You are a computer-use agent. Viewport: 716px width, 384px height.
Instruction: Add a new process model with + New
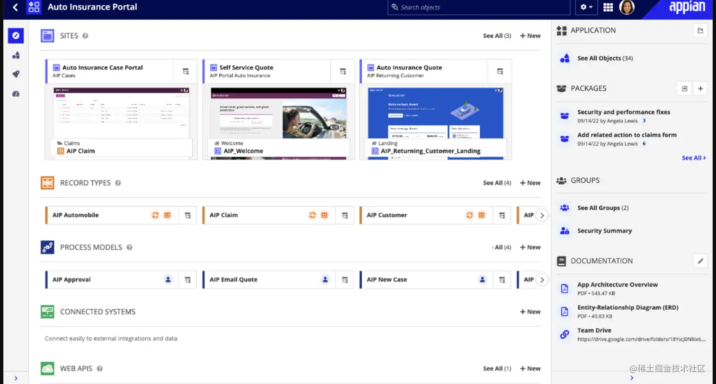(x=530, y=247)
